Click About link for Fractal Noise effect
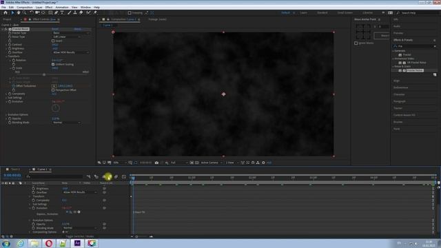441x248 pixels. click(78, 29)
